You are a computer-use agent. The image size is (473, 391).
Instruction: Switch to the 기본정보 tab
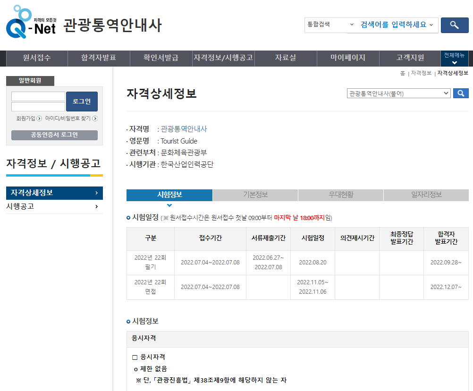click(255, 195)
